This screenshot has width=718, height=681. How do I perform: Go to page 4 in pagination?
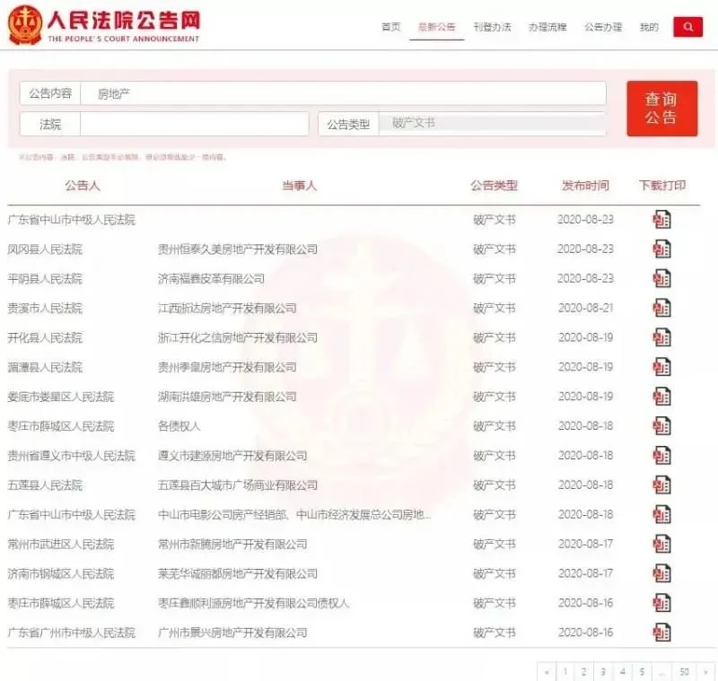pyautogui.click(x=622, y=672)
